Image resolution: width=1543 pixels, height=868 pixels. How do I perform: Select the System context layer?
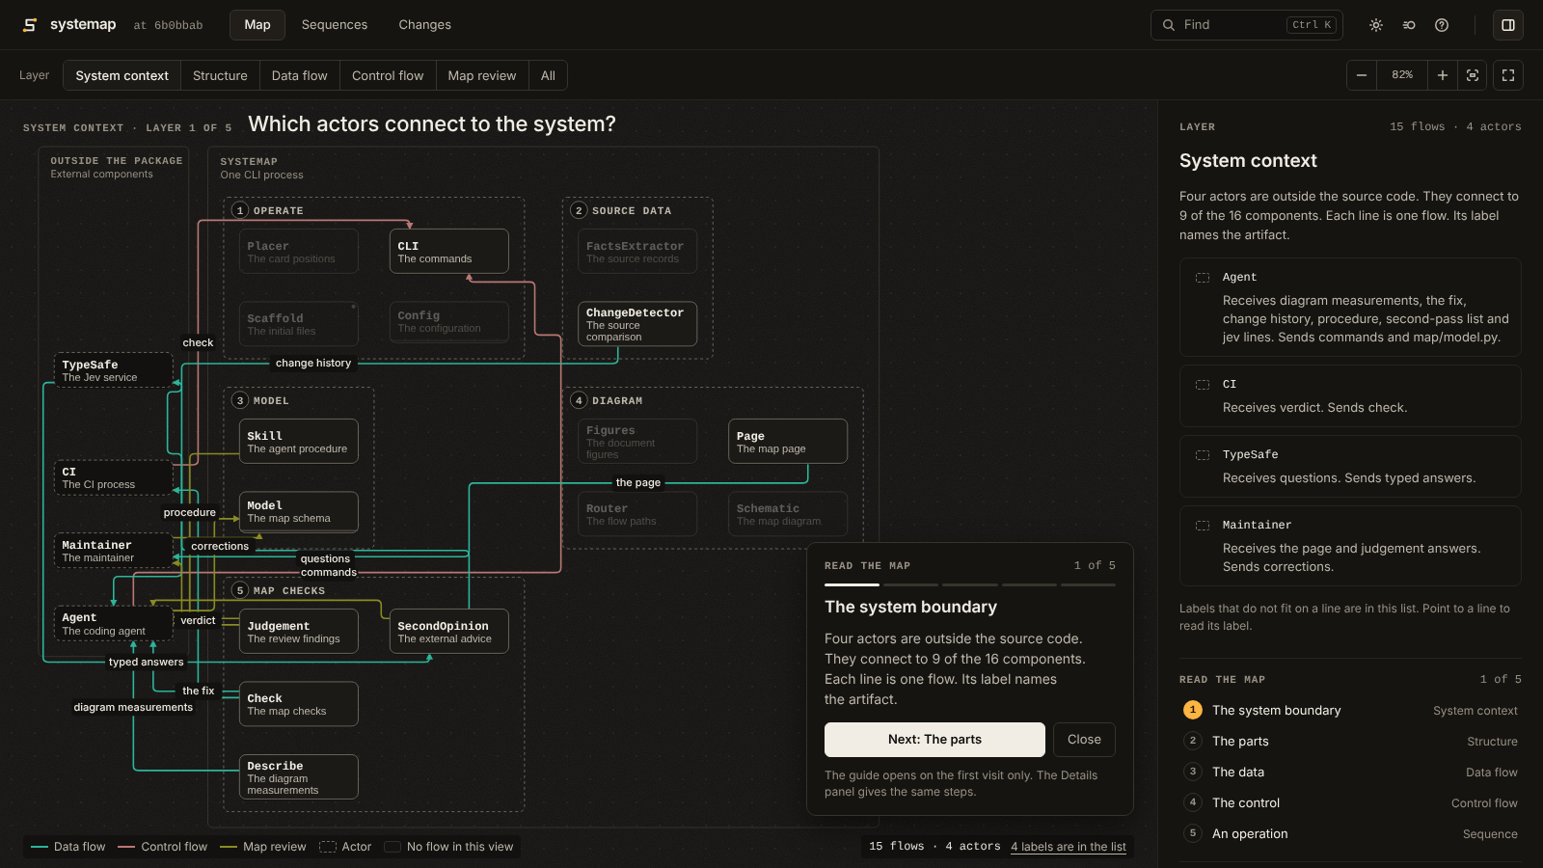(122, 75)
